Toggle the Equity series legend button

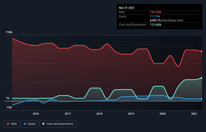[30, 124]
